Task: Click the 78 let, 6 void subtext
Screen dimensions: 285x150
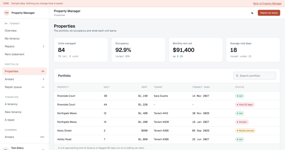Action: pyautogui.click(x=68, y=56)
